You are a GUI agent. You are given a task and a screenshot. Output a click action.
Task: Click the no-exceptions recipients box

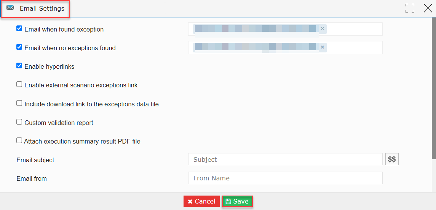point(285,48)
